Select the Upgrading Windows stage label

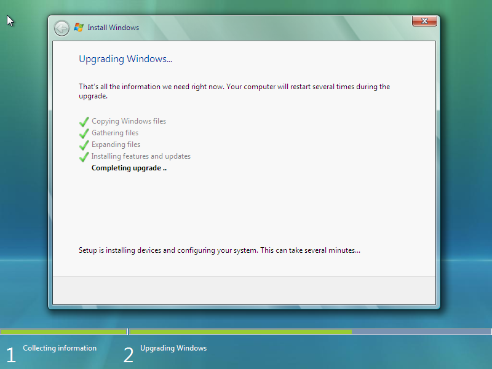173,348
